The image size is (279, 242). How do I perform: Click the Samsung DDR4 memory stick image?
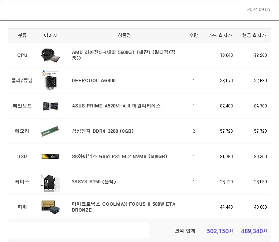point(50,131)
